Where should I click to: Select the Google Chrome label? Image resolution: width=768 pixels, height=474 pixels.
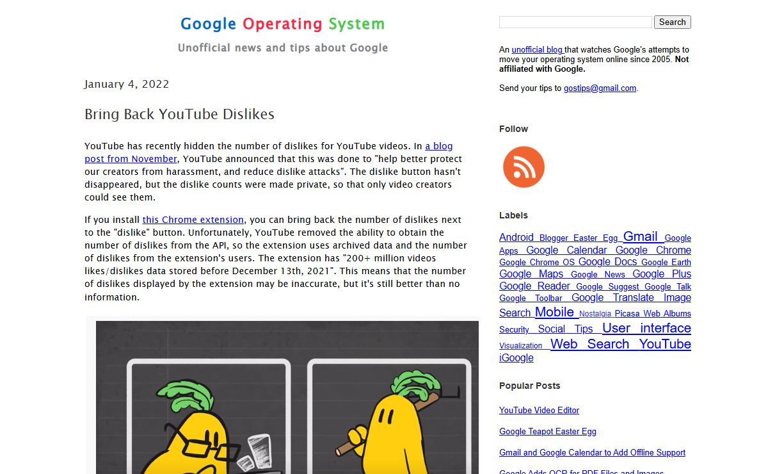point(653,250)
